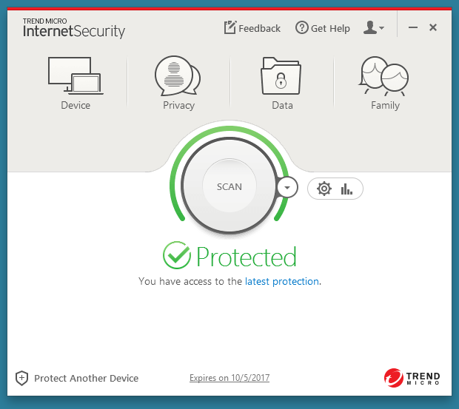Screen dimensions: 459x409
Task: Expand the scan options dropdown arrow
Action: tap(287, 188)
